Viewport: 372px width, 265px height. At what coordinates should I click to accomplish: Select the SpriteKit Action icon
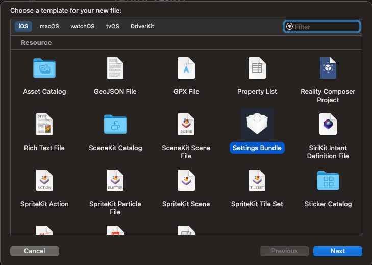[x=44, y=180]
